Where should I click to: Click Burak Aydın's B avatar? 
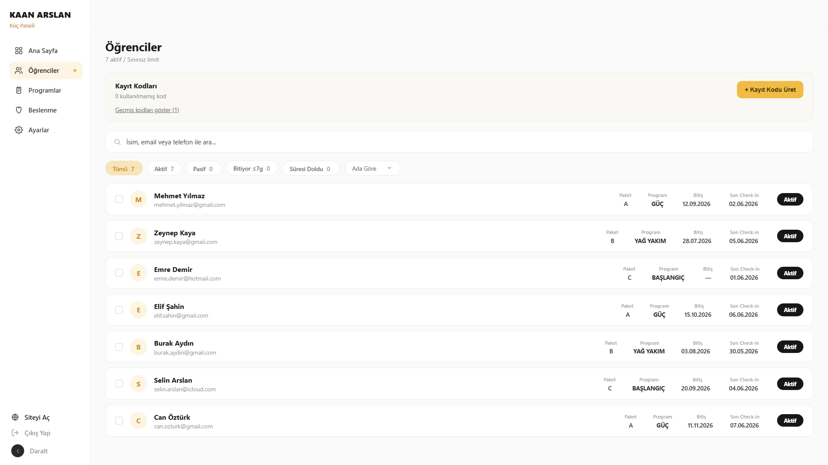pos(139,347)
